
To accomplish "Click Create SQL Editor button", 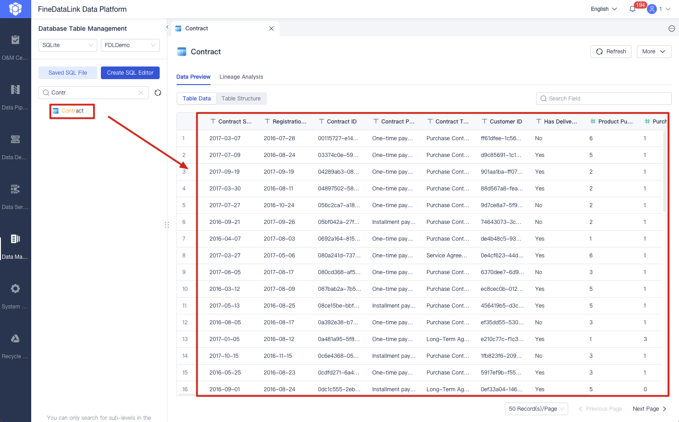I will click(130, 73).
